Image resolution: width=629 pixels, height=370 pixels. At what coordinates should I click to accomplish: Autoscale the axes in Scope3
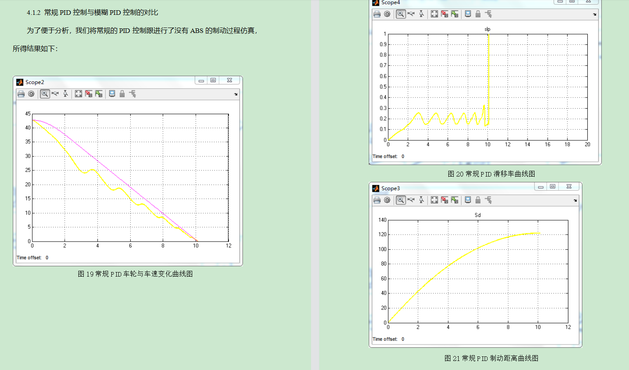click(434, 200)
